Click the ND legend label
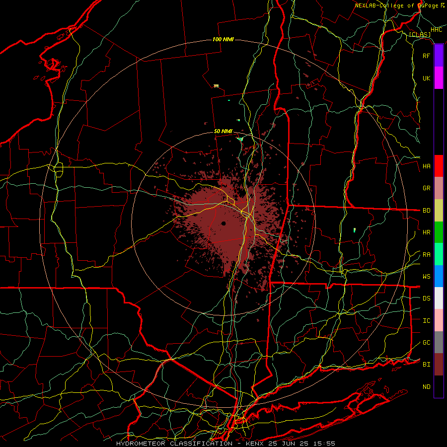Screen dimensions: 447x447 [427, 387]
